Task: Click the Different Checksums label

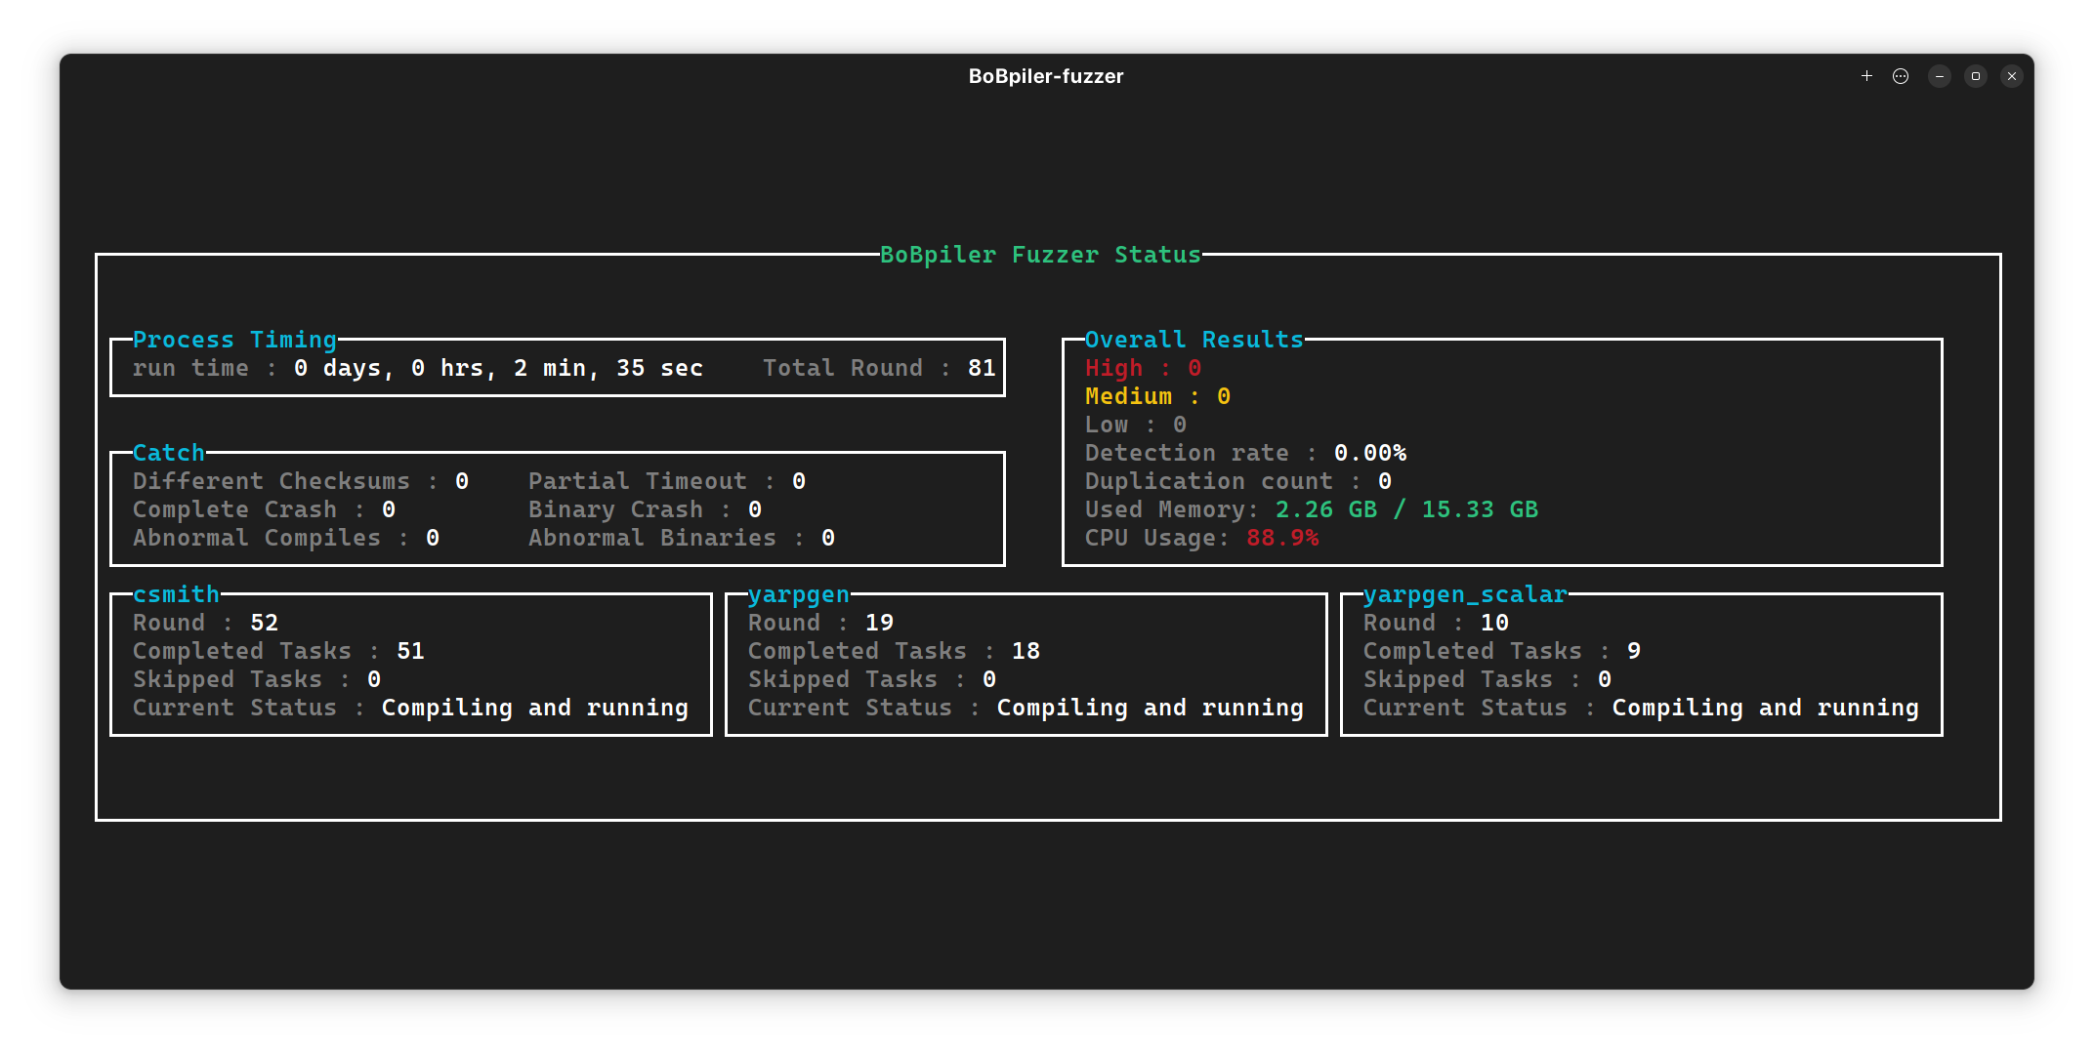Action: pos(272,481)
